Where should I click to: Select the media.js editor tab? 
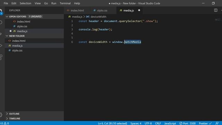coord(128,10)
